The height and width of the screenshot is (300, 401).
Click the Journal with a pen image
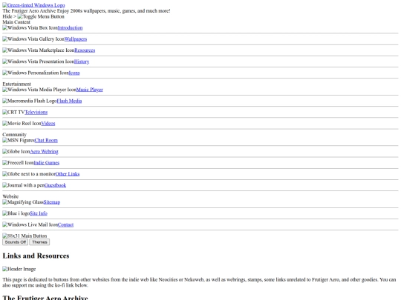23,185
